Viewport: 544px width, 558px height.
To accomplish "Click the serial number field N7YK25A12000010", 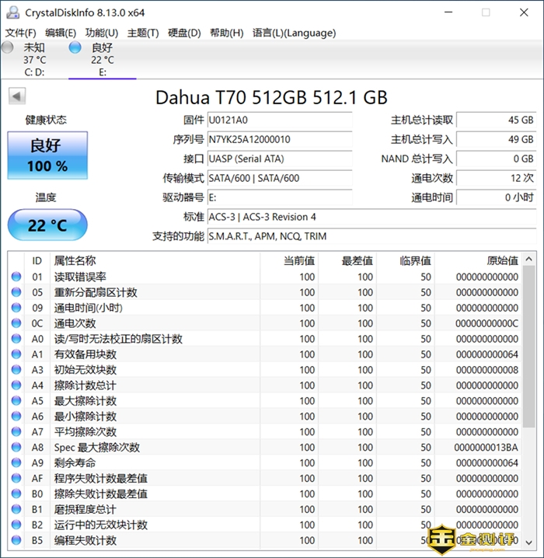I will pos(279,140).
